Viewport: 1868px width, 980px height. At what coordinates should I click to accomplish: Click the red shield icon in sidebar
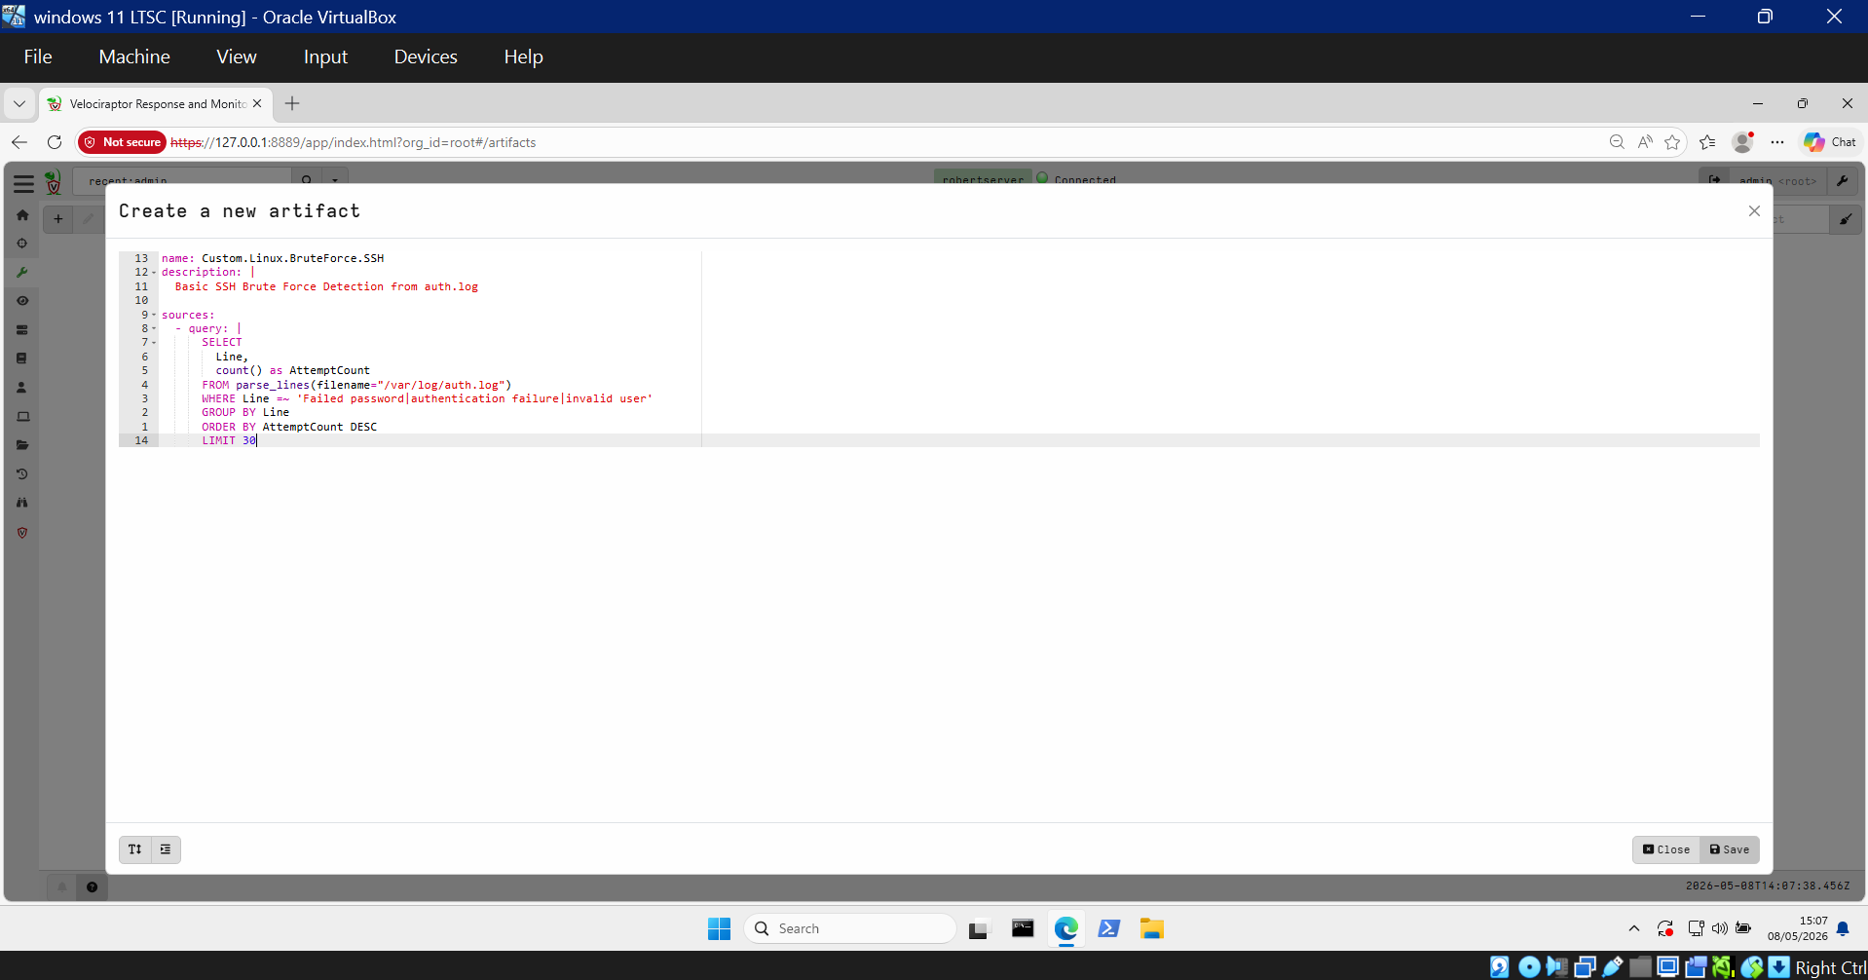click(22, 533)
